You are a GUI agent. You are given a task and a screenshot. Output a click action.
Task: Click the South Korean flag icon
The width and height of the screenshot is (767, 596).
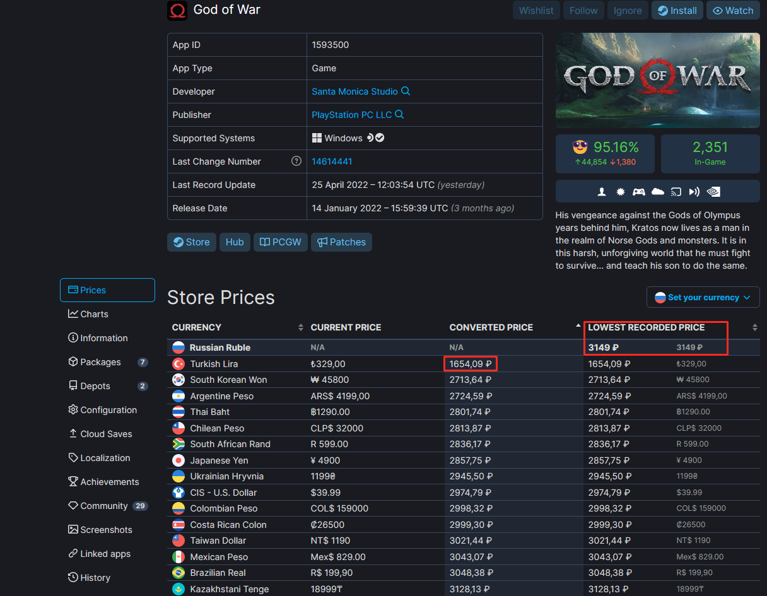click(179, 380)
